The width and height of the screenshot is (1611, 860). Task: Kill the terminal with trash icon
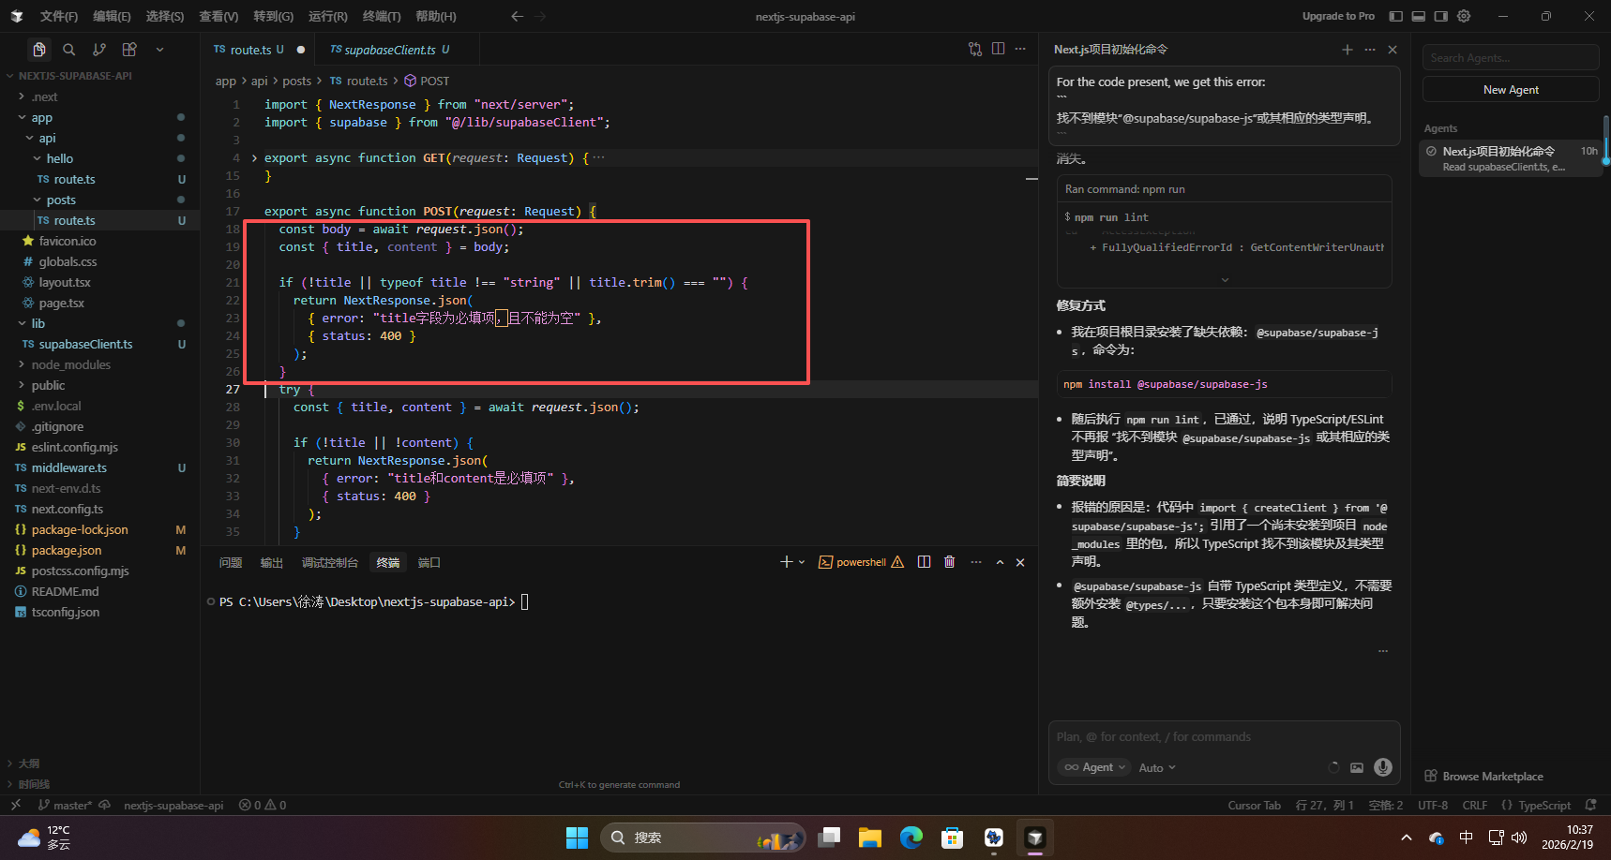tap(950, 562)
